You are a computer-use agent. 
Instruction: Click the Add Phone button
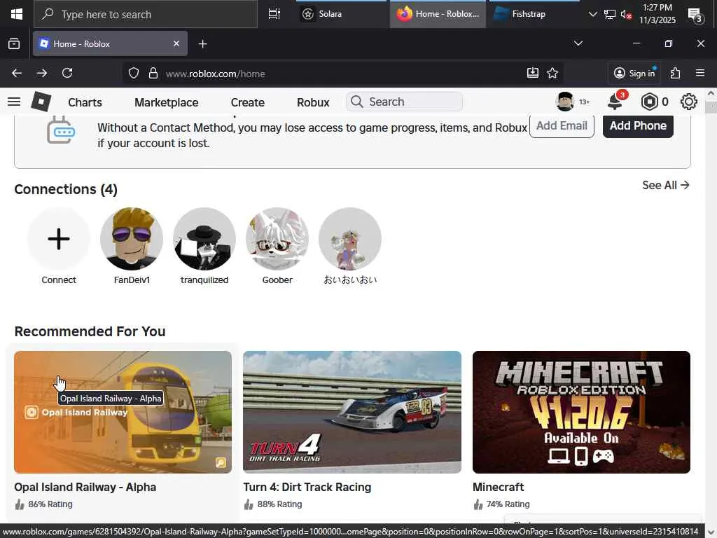click(638, 125)
